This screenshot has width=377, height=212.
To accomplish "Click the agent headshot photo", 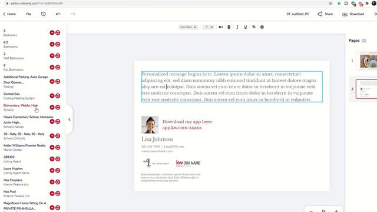I will (x=150, y=125).
